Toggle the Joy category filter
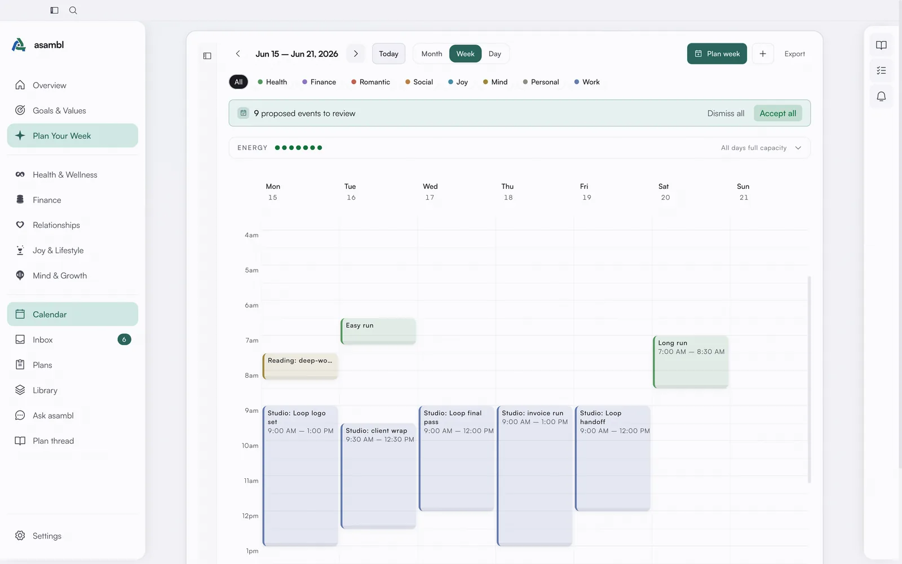Screen dimensions: 902x564 point(458,82)
